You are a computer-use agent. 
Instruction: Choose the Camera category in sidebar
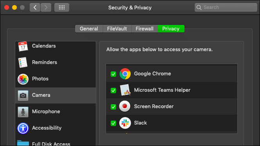pyautogui.click(x=56, y=95)
